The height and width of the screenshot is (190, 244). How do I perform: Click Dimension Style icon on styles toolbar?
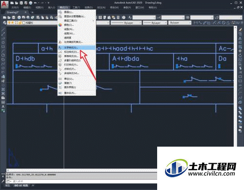coord(159,18)
